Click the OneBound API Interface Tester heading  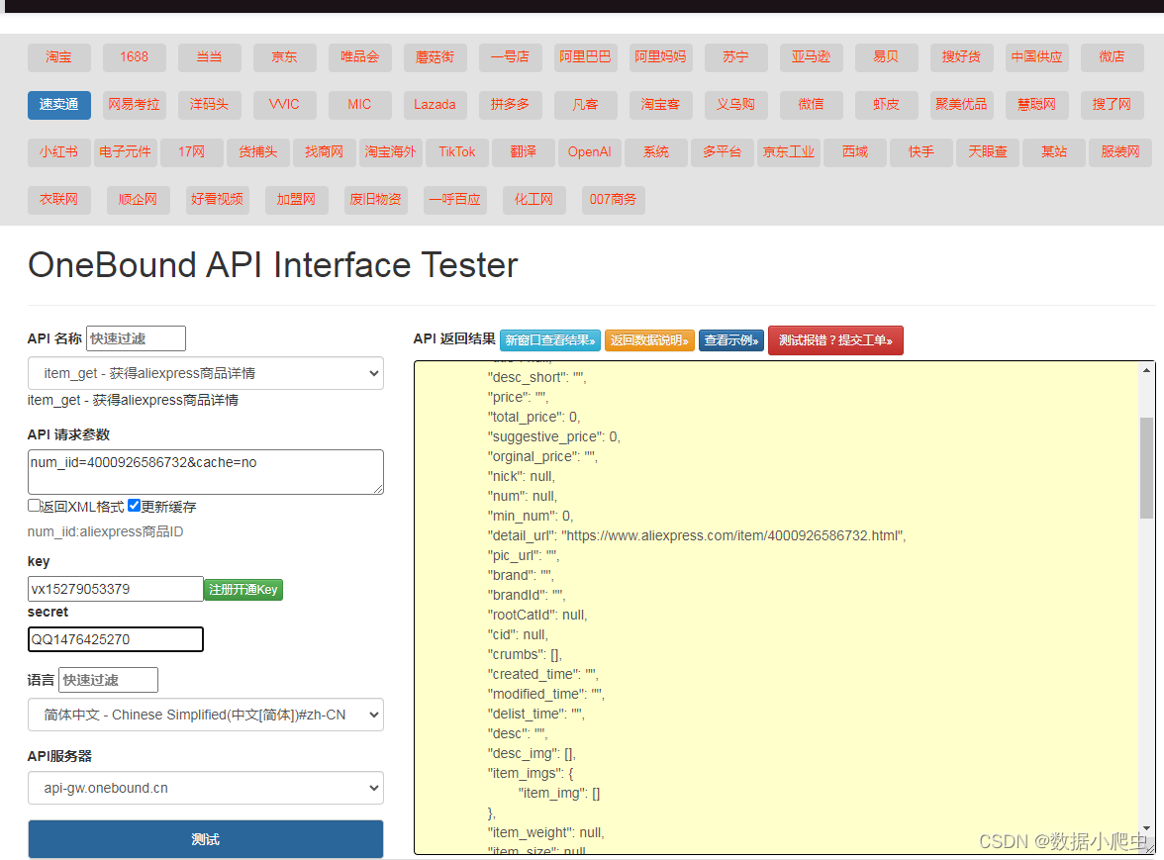coord(272,265)
